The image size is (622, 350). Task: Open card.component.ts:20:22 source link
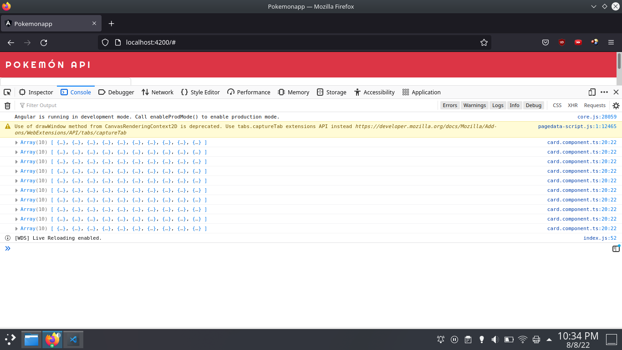pos(582,142)
